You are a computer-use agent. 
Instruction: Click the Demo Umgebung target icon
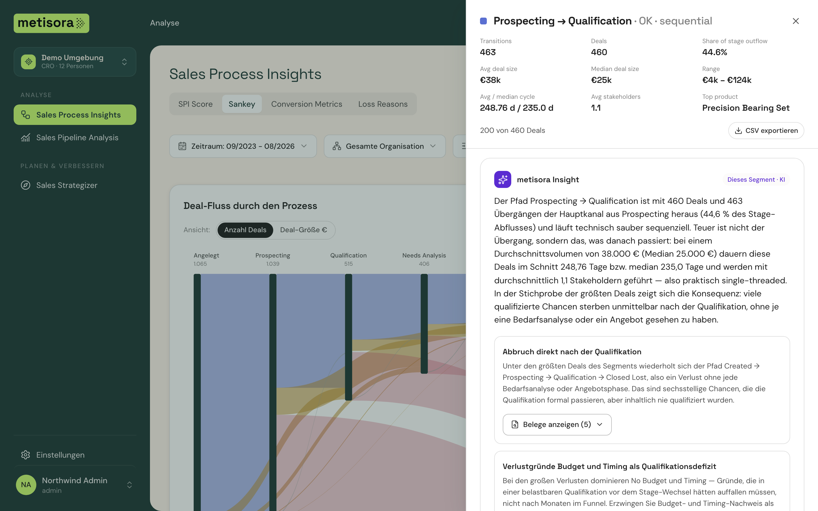(x=28, y=62)
